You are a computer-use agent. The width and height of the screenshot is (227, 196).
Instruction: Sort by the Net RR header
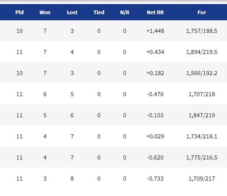pos(155,13)
